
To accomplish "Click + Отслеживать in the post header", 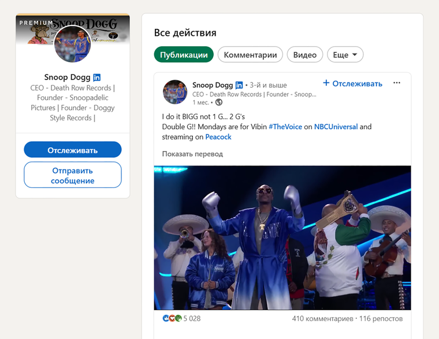I will pos(352,83).
